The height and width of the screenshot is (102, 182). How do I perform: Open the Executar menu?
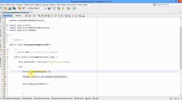pyautogui.click(x=45, y=5)
